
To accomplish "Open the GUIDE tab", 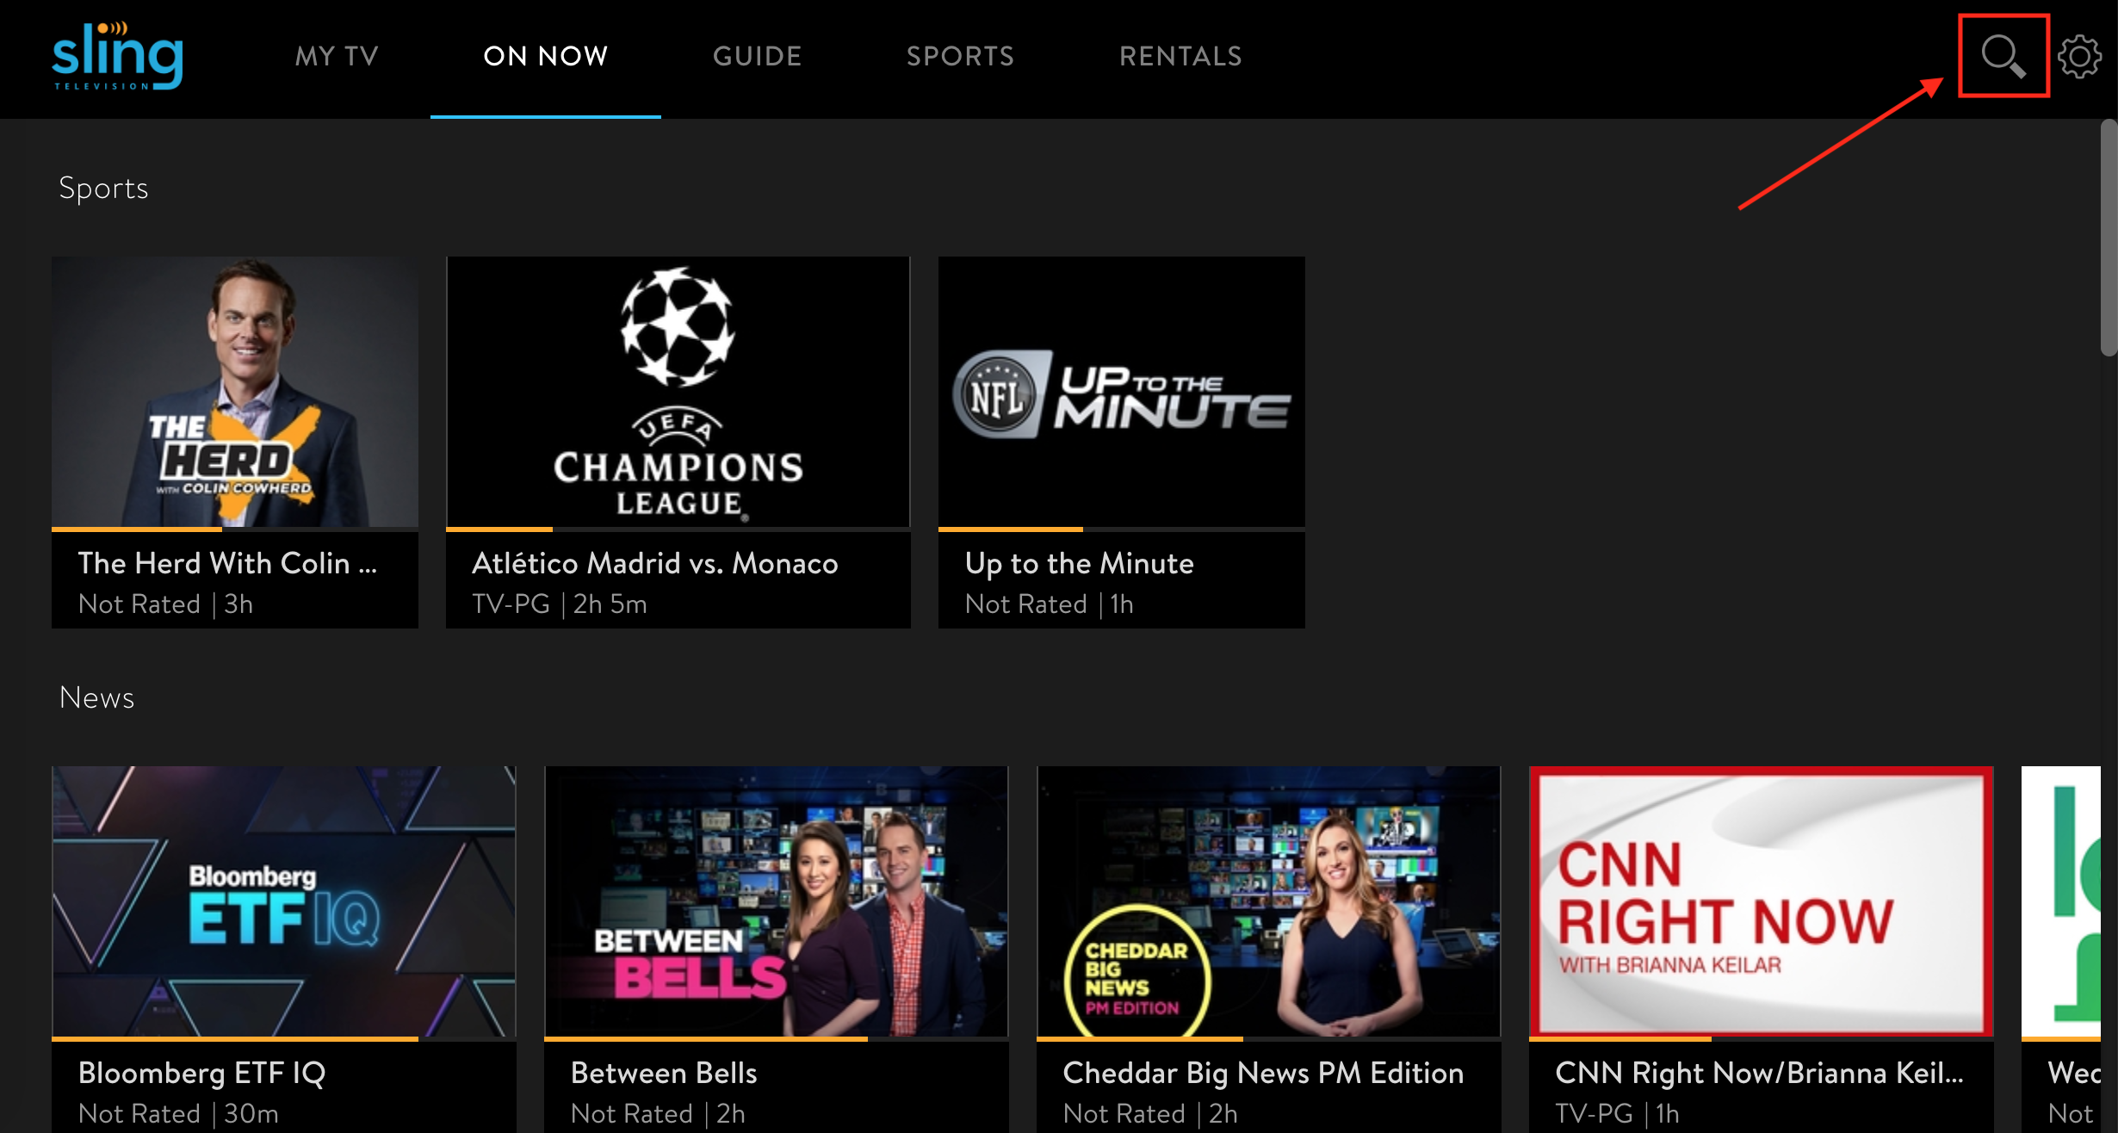I will click(x=758, y=56).
